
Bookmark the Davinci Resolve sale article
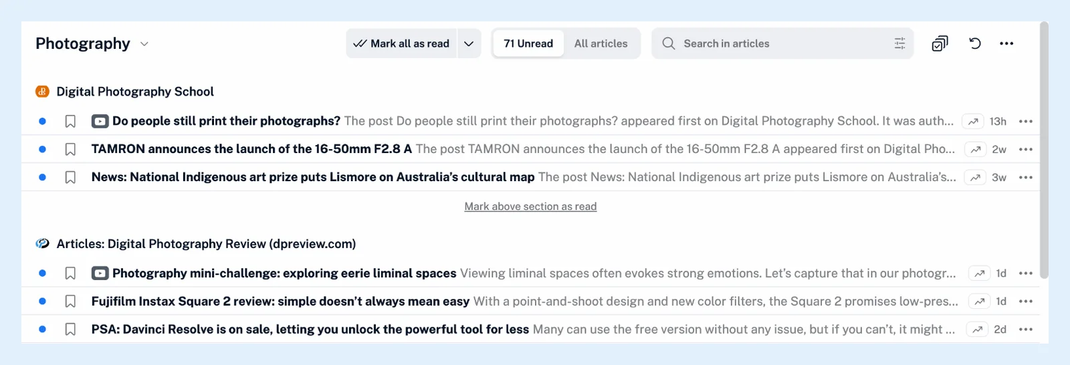point(70,330)
